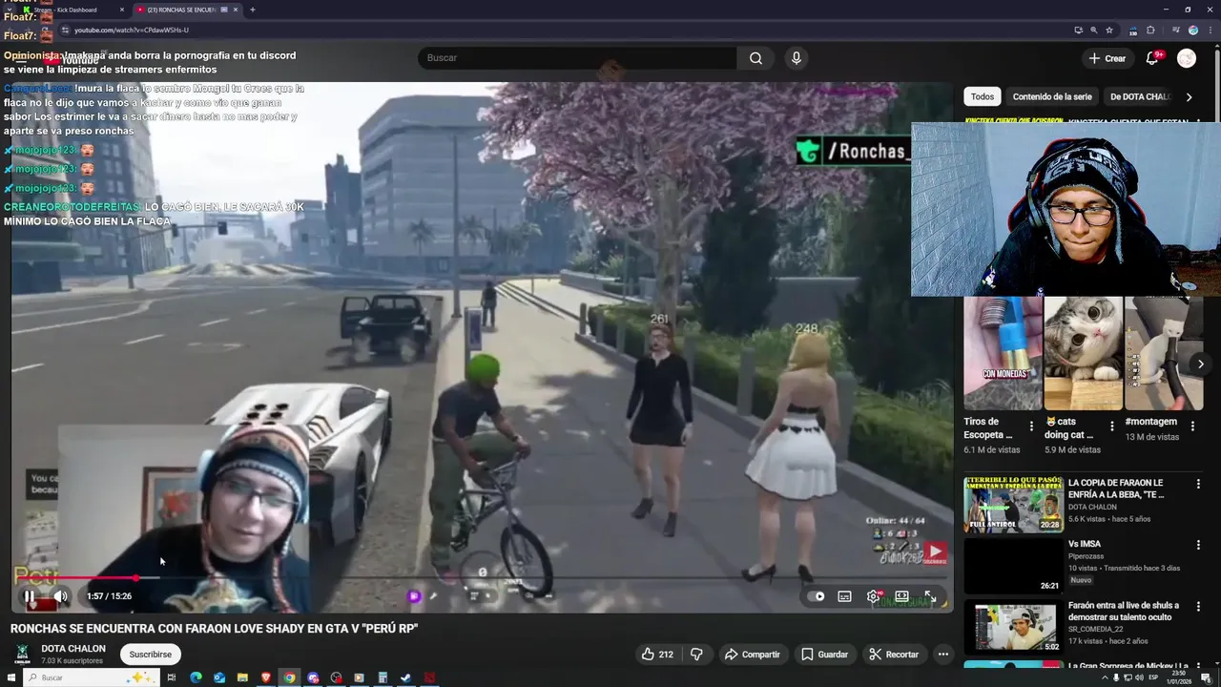Close the Kick Dashboard browser tab
Screen dimensions: 1221x687
coord(122,10)
